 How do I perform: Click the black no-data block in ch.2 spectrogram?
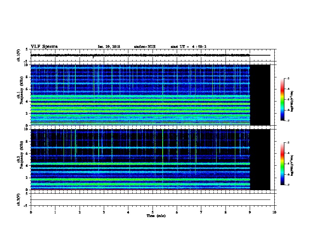260,159
